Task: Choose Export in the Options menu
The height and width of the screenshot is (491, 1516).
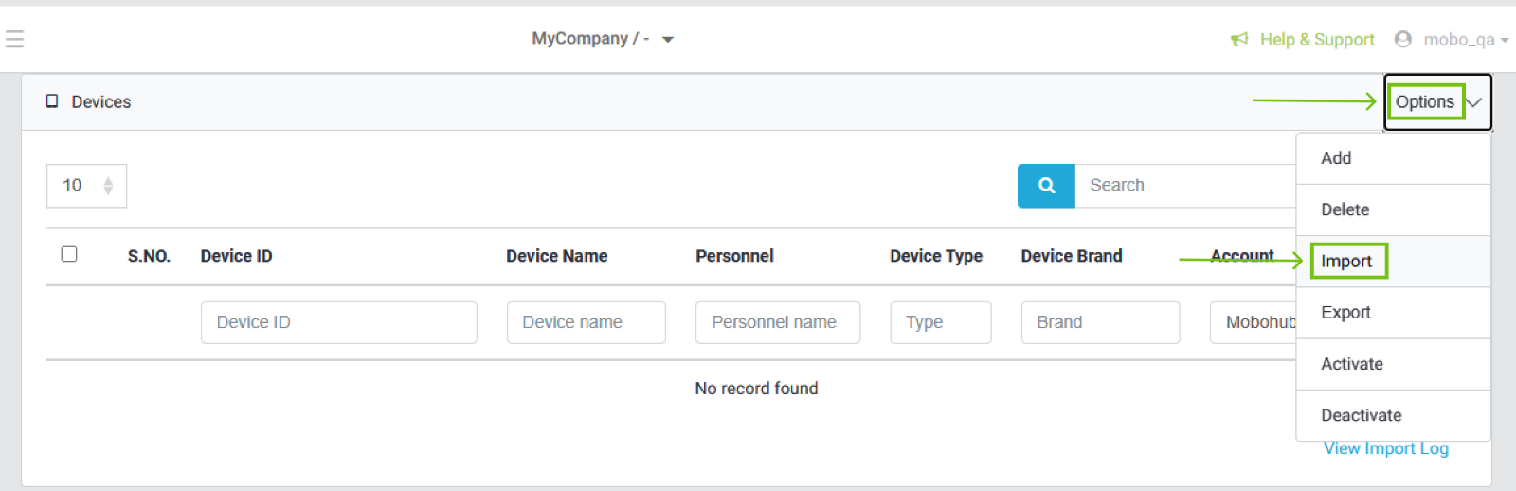Action: [x=1345, y=313]
